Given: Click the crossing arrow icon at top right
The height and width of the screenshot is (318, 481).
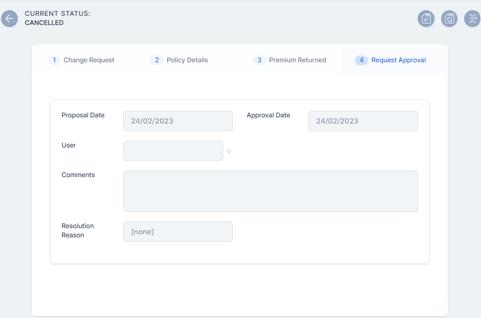Looking at the screenshot, I should (x=472, y=19).
